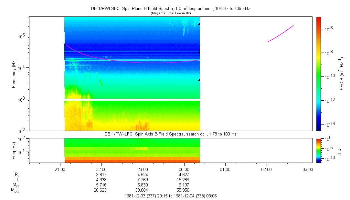The image size is (350, 200).
Task: Click the 03:00 time axis tick label
Action: [308, 169]
